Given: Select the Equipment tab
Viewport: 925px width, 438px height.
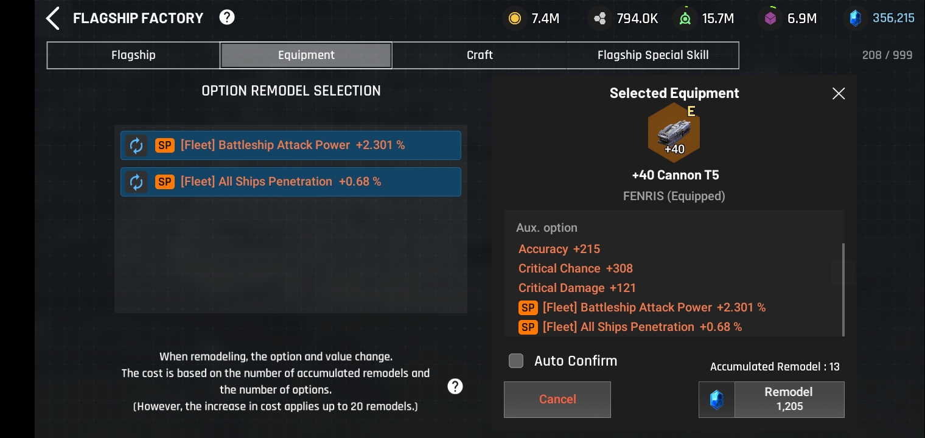Looking at the screenshot, I should tap(306, 55).
